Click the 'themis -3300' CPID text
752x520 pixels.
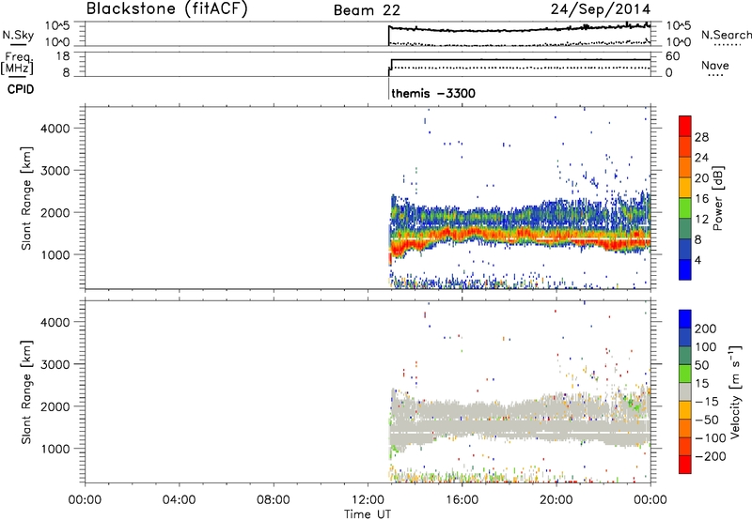click(x=433, y=93)
